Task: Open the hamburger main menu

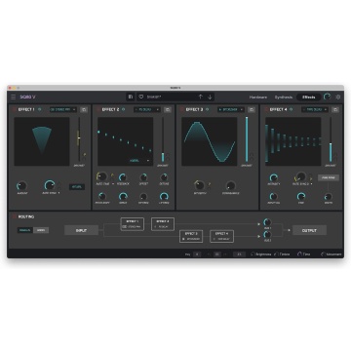Action: 13,97
